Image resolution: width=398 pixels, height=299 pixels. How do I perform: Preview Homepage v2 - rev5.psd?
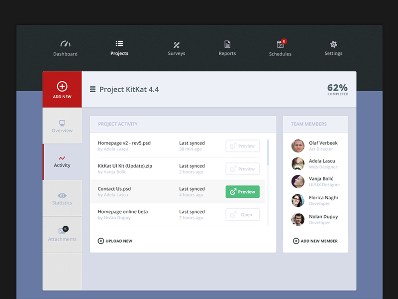pos(242,146)
